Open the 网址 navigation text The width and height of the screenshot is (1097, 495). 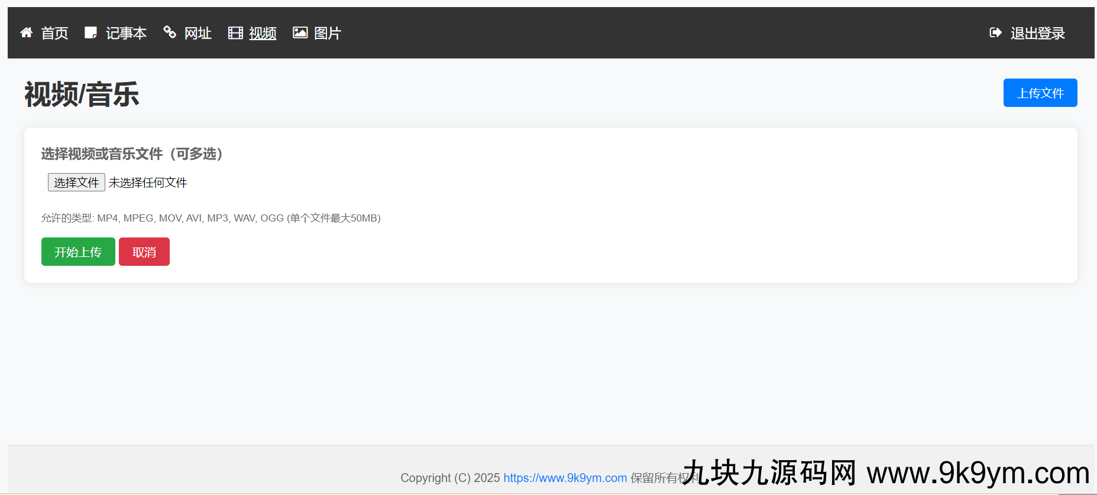pyautogui.click(x=198, y=34)
